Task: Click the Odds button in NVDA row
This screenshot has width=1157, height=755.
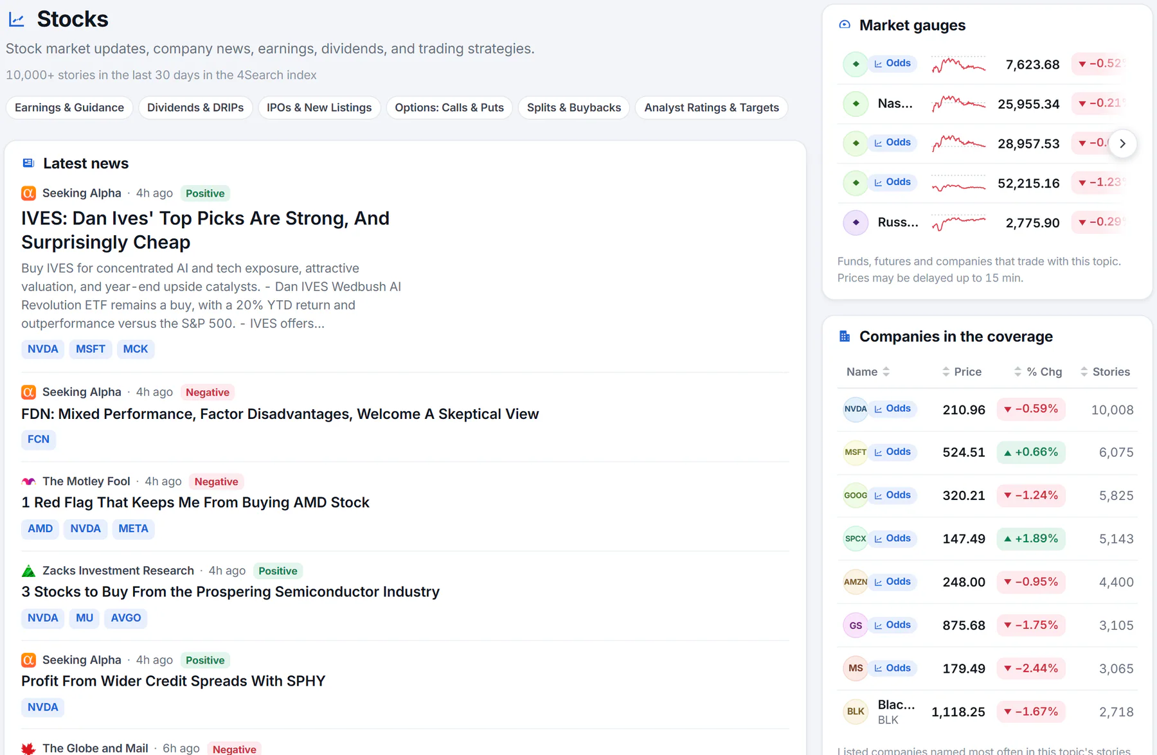Action: coord(892,409)
